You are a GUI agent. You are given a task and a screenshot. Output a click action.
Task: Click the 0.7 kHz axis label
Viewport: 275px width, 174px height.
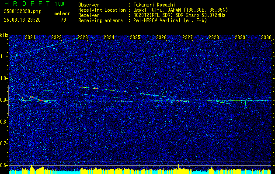tap(3, 144)
